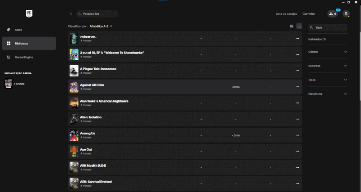
Task: Open the user profile avatar
Action: tap(346, 14)
